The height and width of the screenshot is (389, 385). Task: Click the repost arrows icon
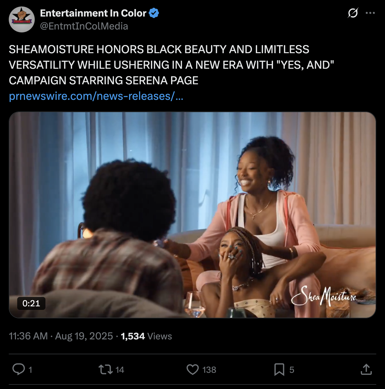click(x=105, y=369)
